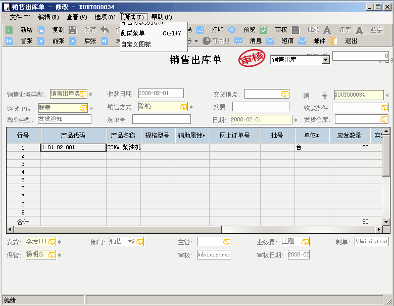Click the Blue text (蓝字) A icon
This screenshot has width=394, height=306.
(359, 30)
